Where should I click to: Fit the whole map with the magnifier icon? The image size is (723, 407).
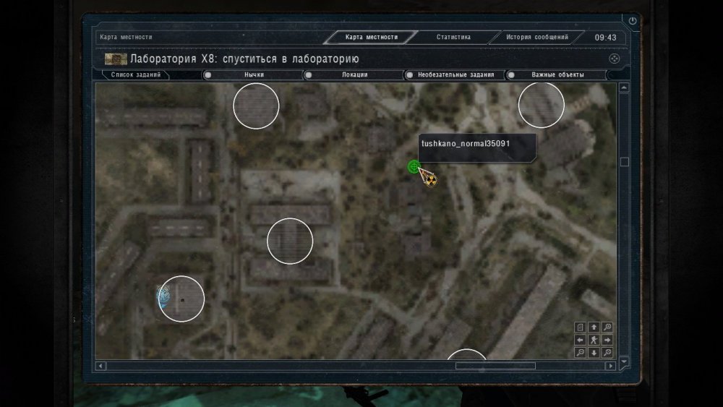pyautogui.click(x=607, y=353)
